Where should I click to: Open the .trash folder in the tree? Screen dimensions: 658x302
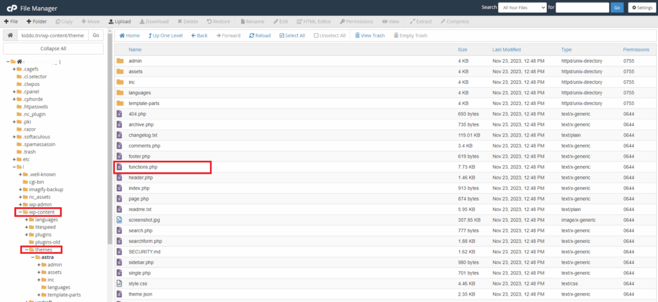[x=26, y=151]
